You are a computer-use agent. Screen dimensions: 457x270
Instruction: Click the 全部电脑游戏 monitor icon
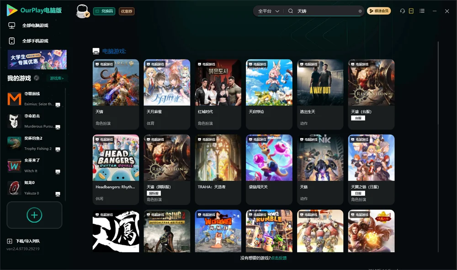tap(12, 26)
